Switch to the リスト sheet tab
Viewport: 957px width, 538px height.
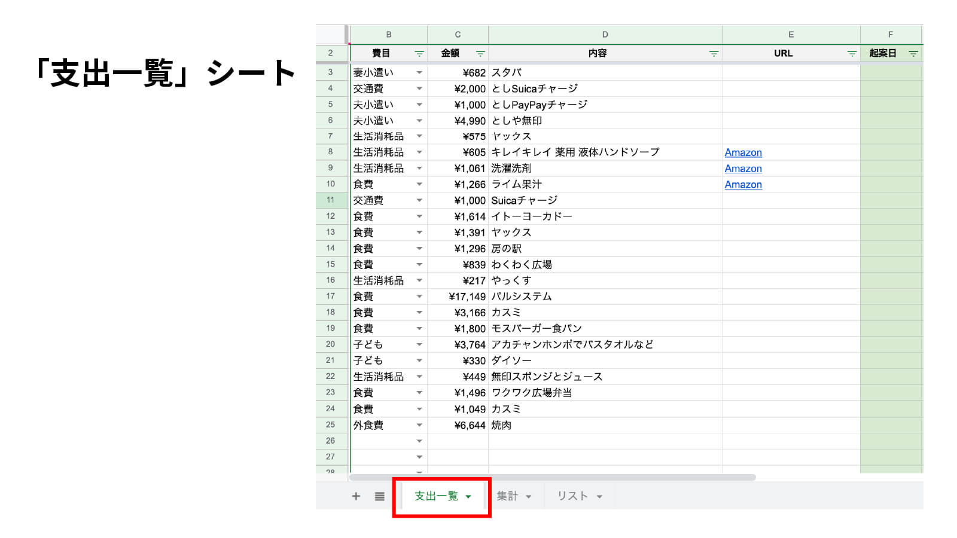coord(572,496)
